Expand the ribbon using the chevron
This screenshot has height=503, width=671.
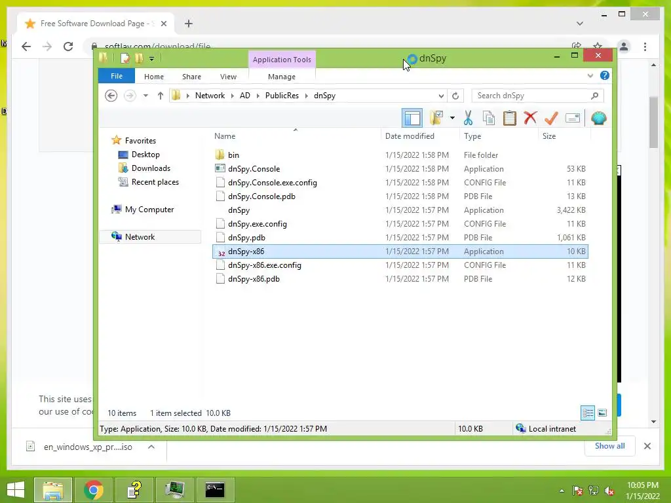(590, 76)
